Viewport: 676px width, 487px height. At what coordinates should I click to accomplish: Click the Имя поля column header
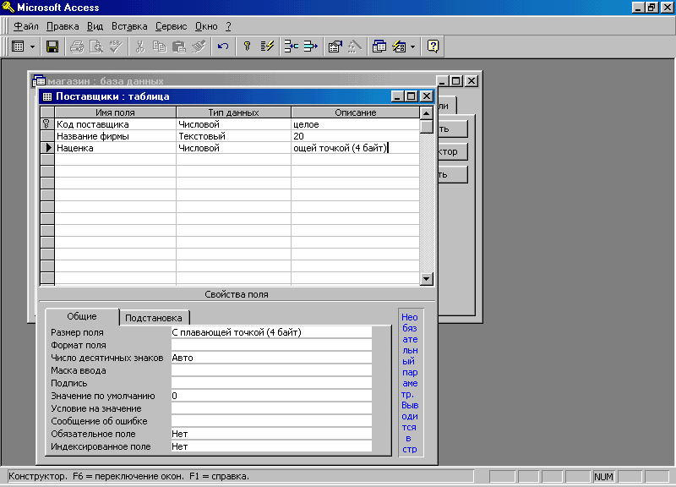[115, 112]
